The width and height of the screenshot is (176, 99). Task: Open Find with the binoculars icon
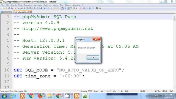pos(42,8)
